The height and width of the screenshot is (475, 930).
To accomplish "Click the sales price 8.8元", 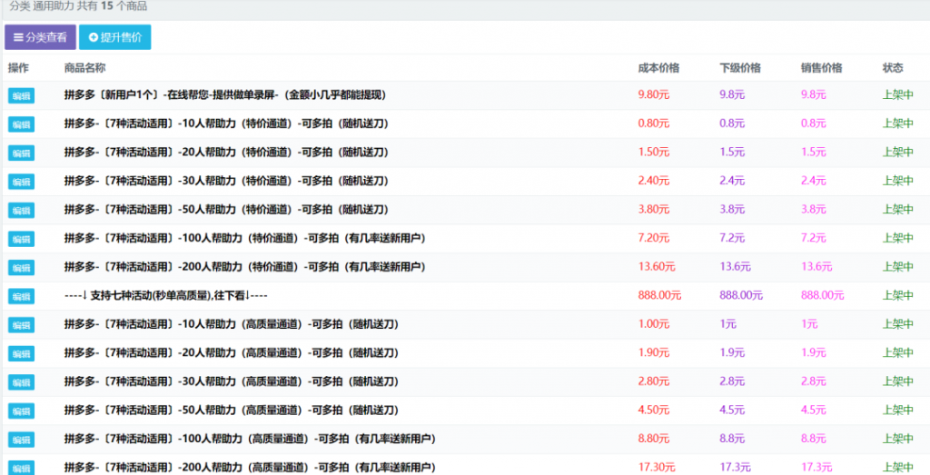I will tap(813, 439).
